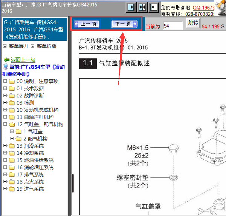226x216 pixels.
Task: Click 返回上一级 link
Action: 23,60
